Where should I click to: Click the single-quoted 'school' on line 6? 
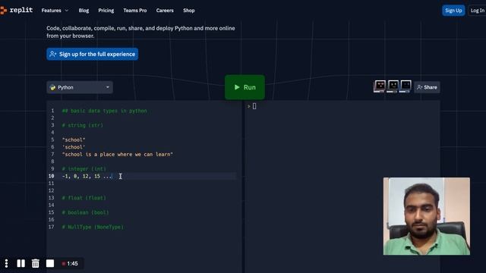pyautogui.click(x=74, y=147)
